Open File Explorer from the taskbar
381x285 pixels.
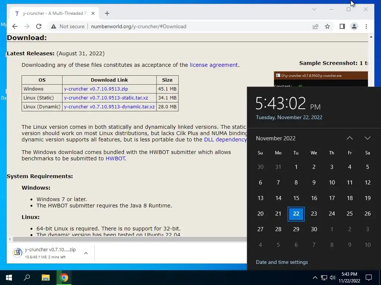tap(45, 278)
